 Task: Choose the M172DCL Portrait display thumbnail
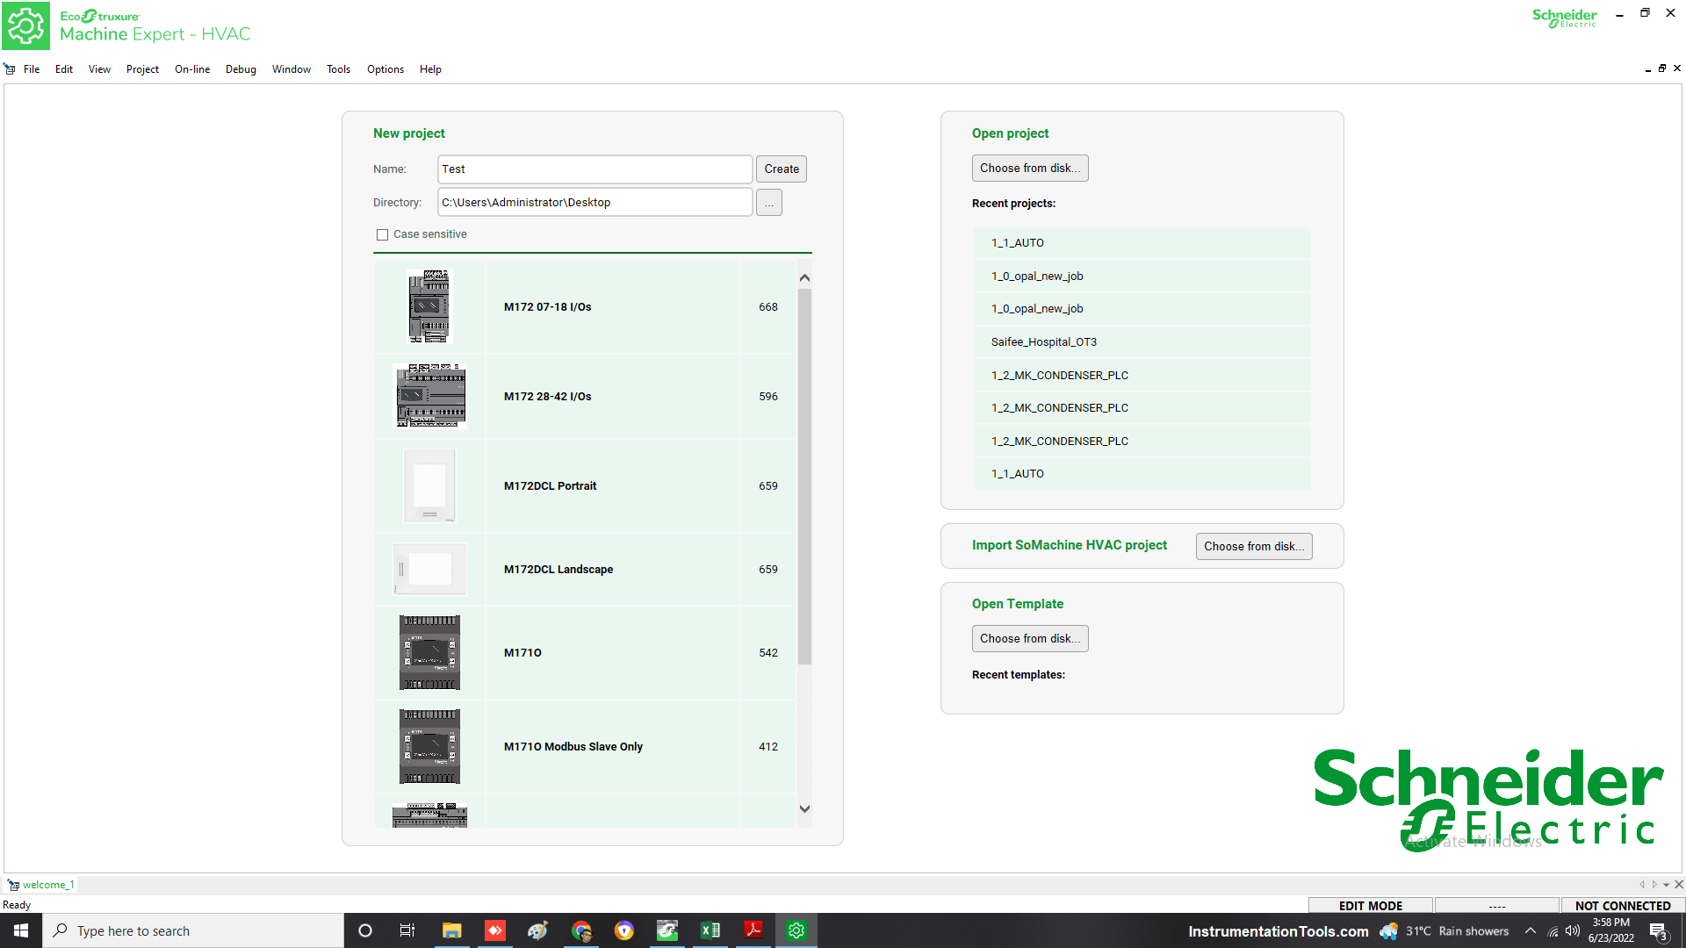(429, 485)
